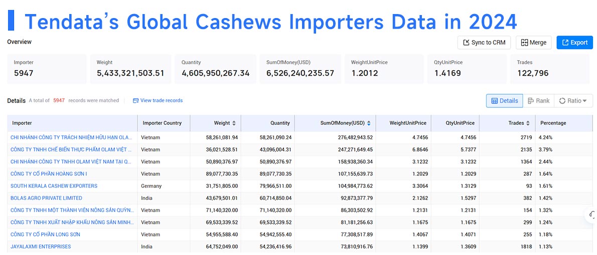
Task: Open importer CÔNG TY CỔ PHẦN HOÀNG SƠN I
Action: coord(49,174)
